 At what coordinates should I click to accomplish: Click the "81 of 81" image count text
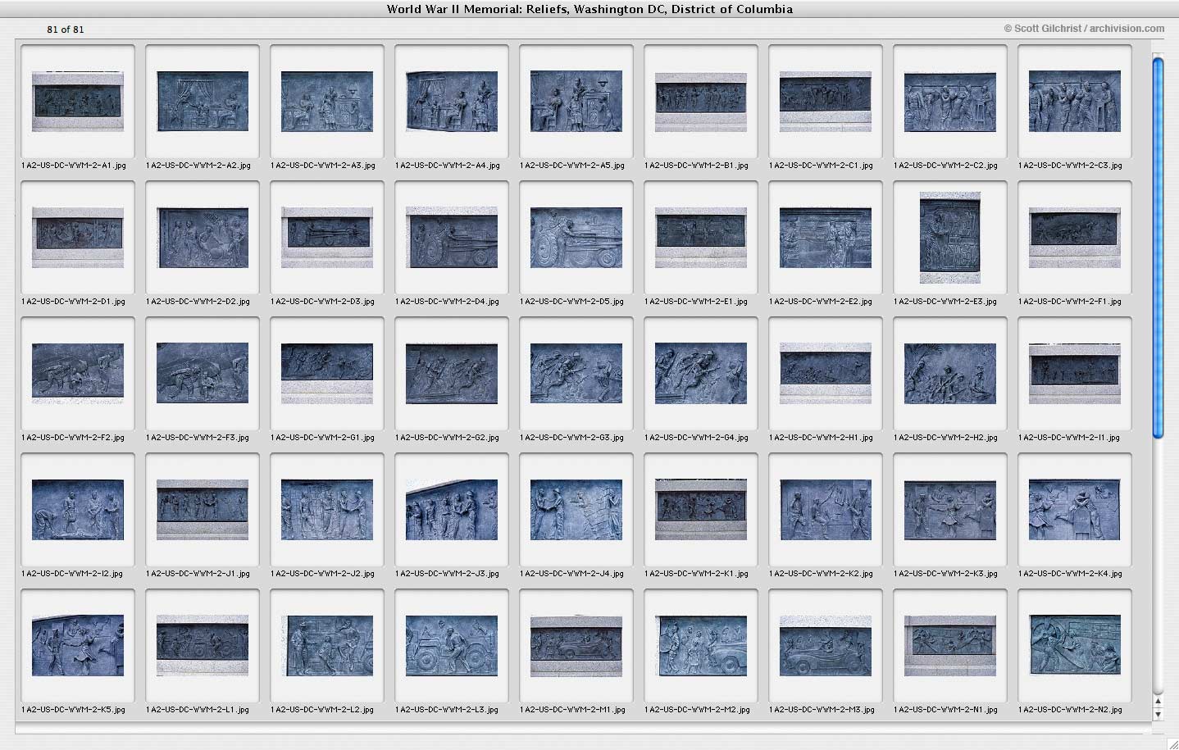tap(65, 30)
